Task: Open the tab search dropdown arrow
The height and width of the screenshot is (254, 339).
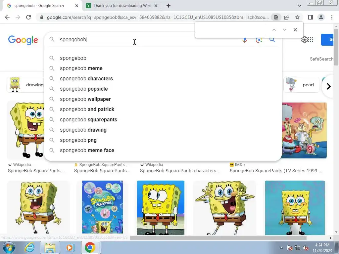Action: tap(299, 6)
